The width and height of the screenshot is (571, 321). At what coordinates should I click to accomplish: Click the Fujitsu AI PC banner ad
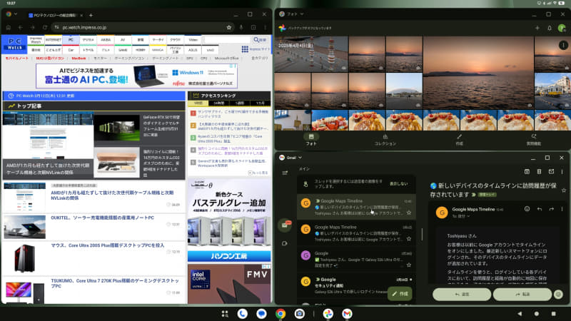136,76
